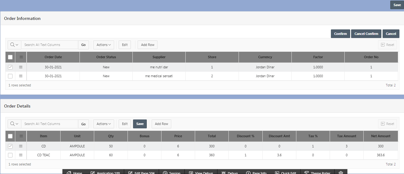This screenshot has width=404, height=174.
Task: Sort by the Supplier column header
Action: coord(159,57)
